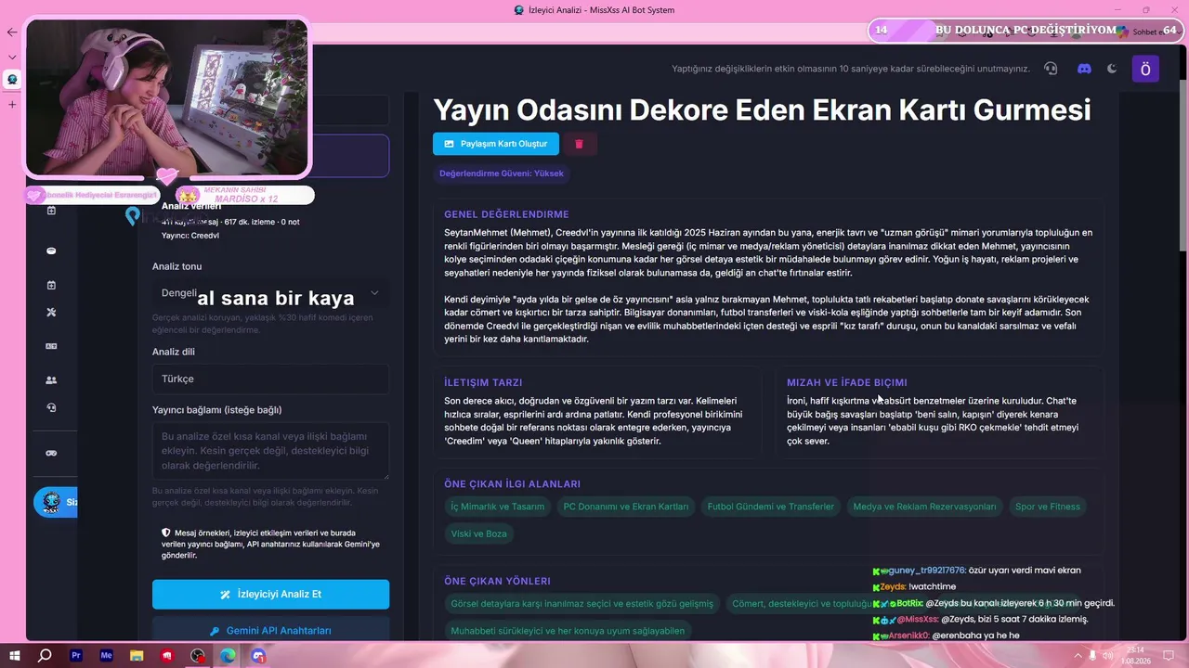Open the purple Ö profile avatar
Image resolution: width=1189 pixels, height=668 pixels.
1145,69
